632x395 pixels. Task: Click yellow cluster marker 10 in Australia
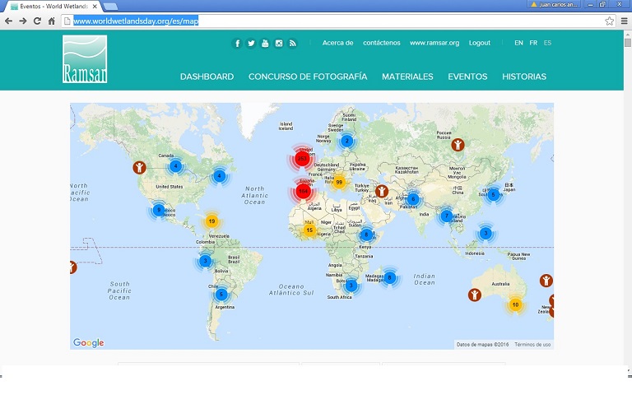tap(515, 304)
